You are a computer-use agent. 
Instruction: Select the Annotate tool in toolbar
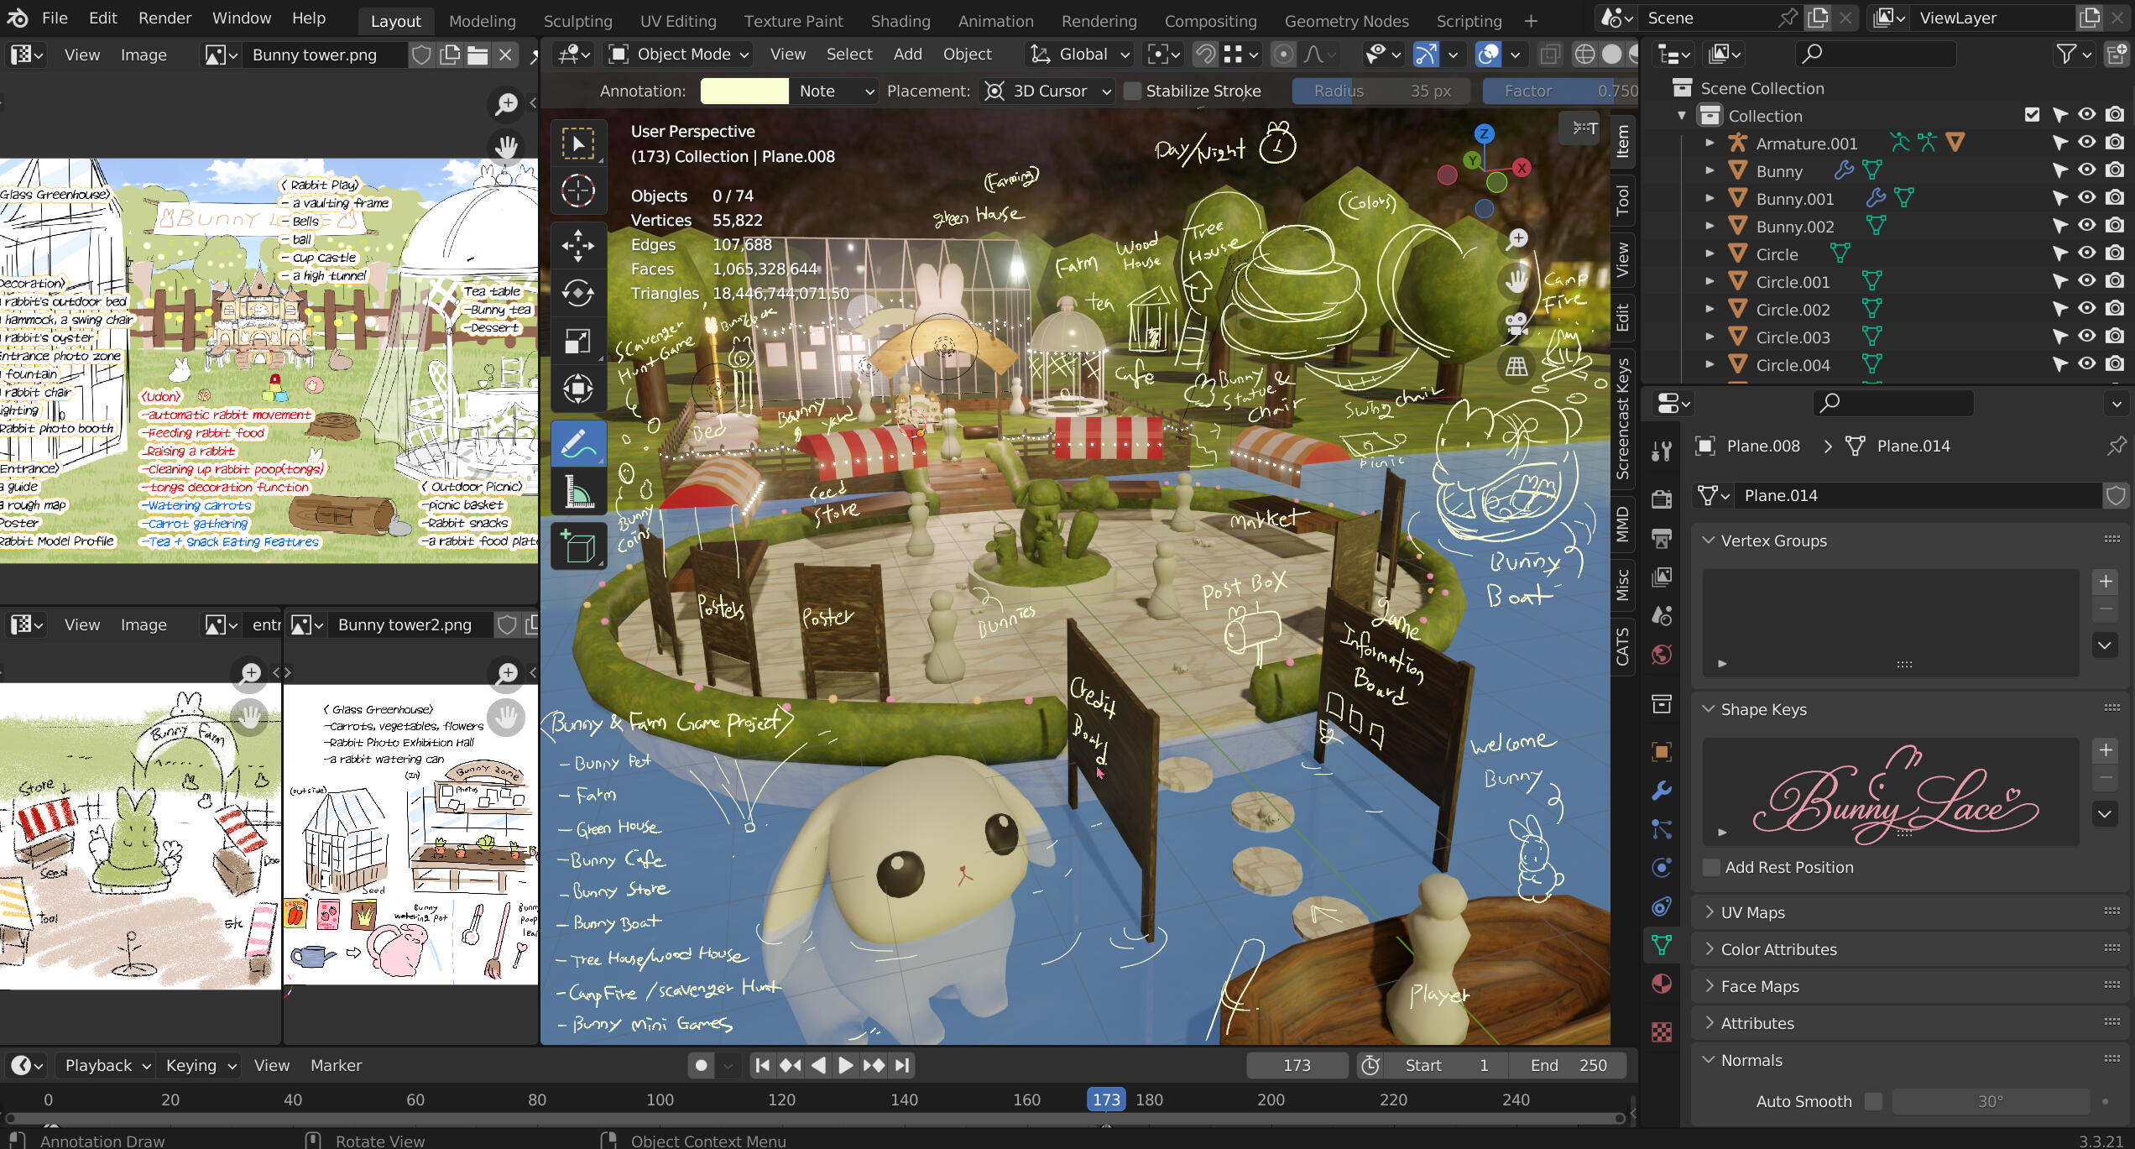coord(578,444)
